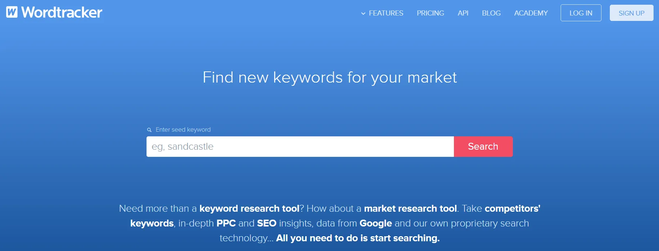The image size is (659, 251).
Task: Expand the FEATURES dropdown menu
Action: click(x=382, y=13)
